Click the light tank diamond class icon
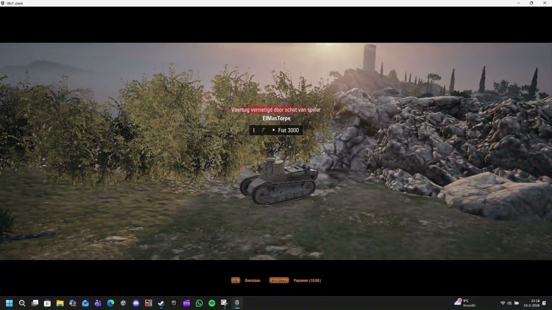Image resolution: width=552 pixels, height=310 pixels. [x=273, y=130]
